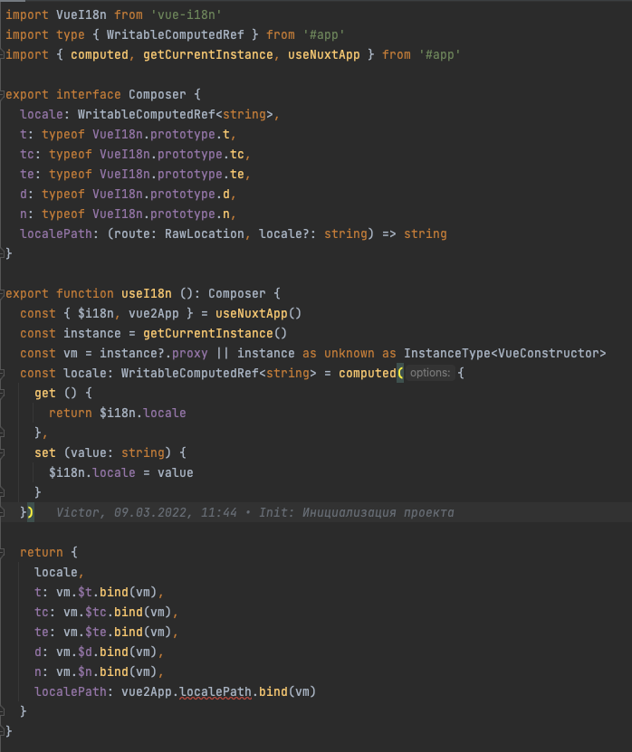
Task: Click the highlighted closing parenthesis '})'
Action: [x=31, y=513]
